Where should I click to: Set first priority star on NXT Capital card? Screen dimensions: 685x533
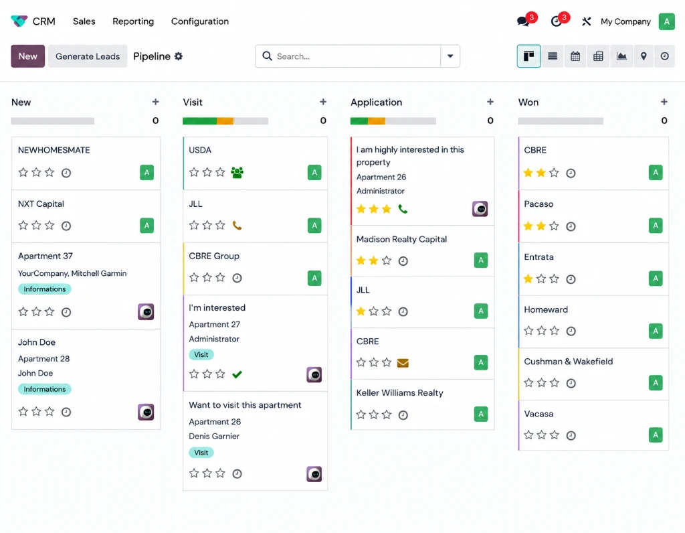click(x=23, y=225)
